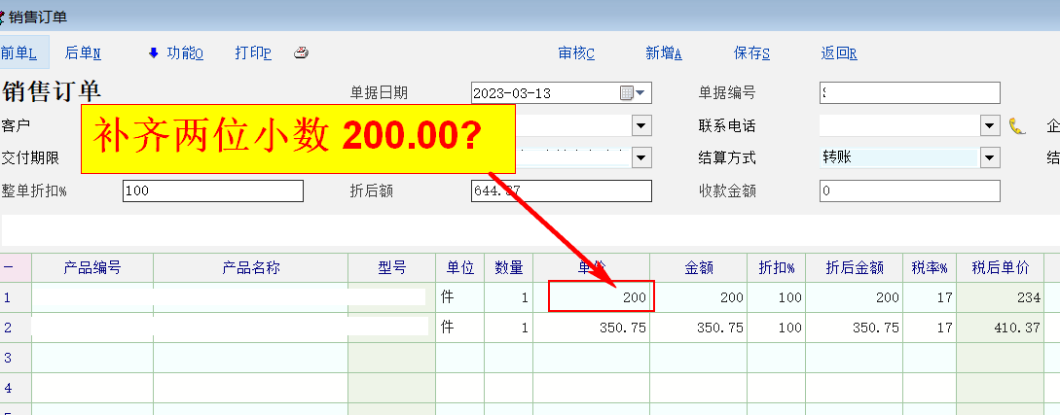Open the 打印 print menu
This screenshot has height=415, width=1060.
point(253,53)
